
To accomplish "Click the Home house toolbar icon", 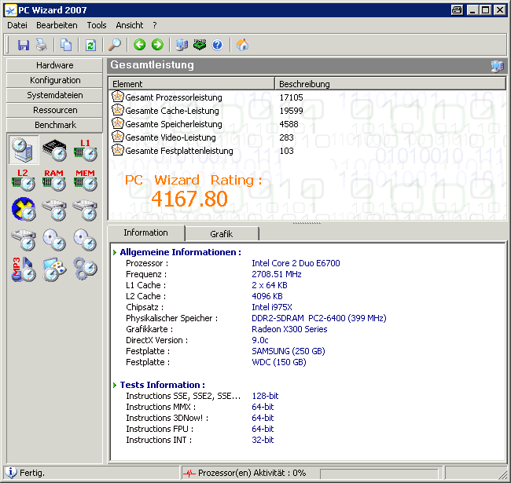I will pos(242,45).
